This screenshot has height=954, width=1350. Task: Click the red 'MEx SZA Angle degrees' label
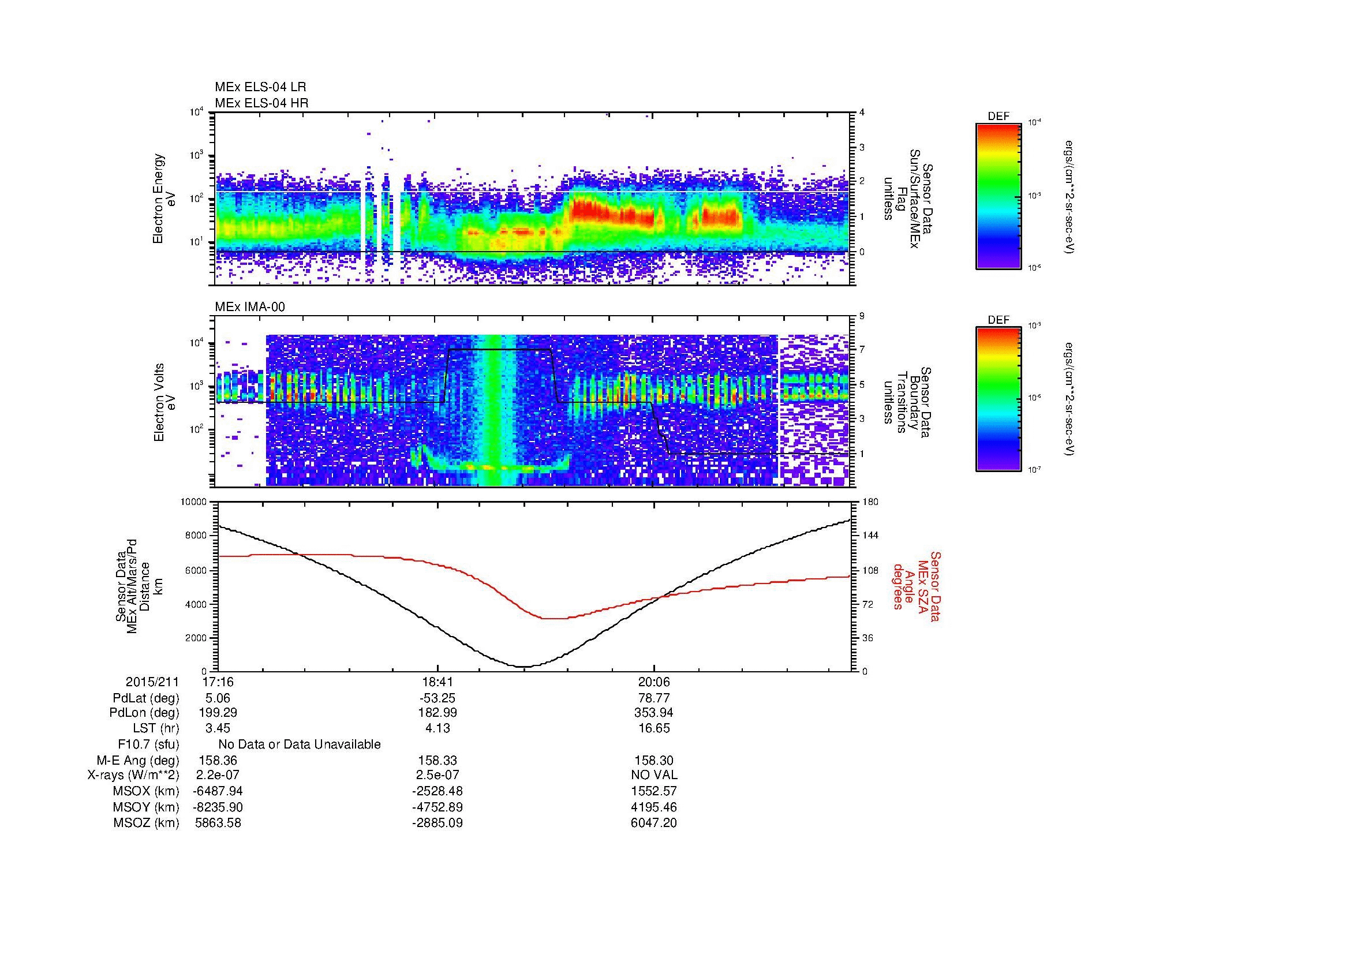coord(916,586)
